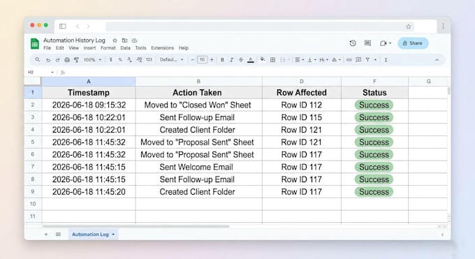The width and height of the screenshot is (475, 259).
Task: Toggle italic formatting
Action: (x=231, y=60)
